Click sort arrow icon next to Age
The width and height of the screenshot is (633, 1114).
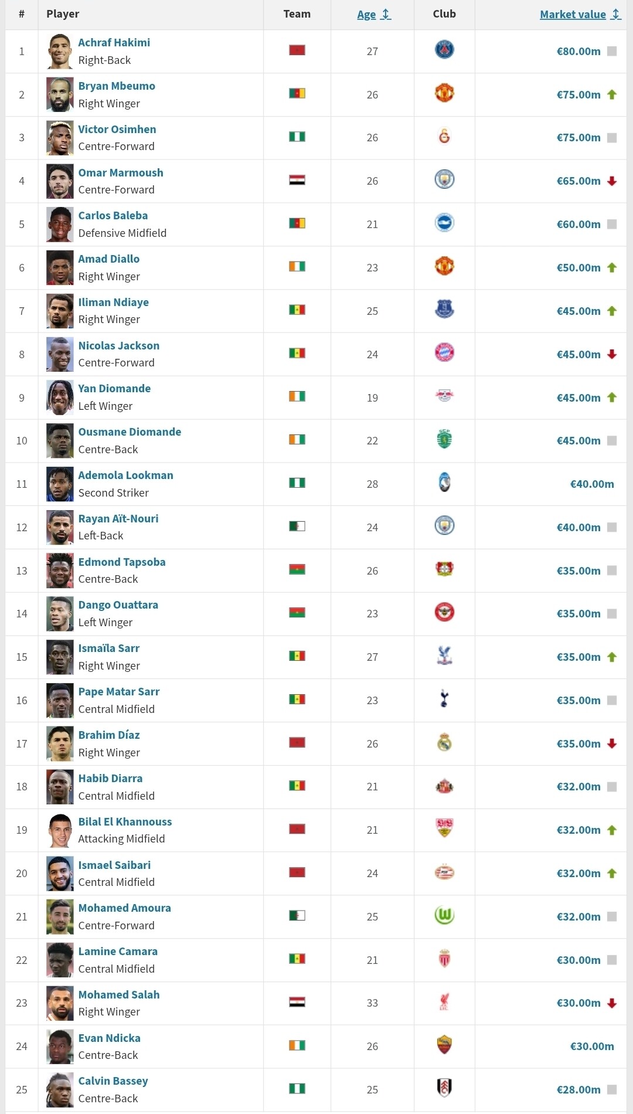click(386, 14)
